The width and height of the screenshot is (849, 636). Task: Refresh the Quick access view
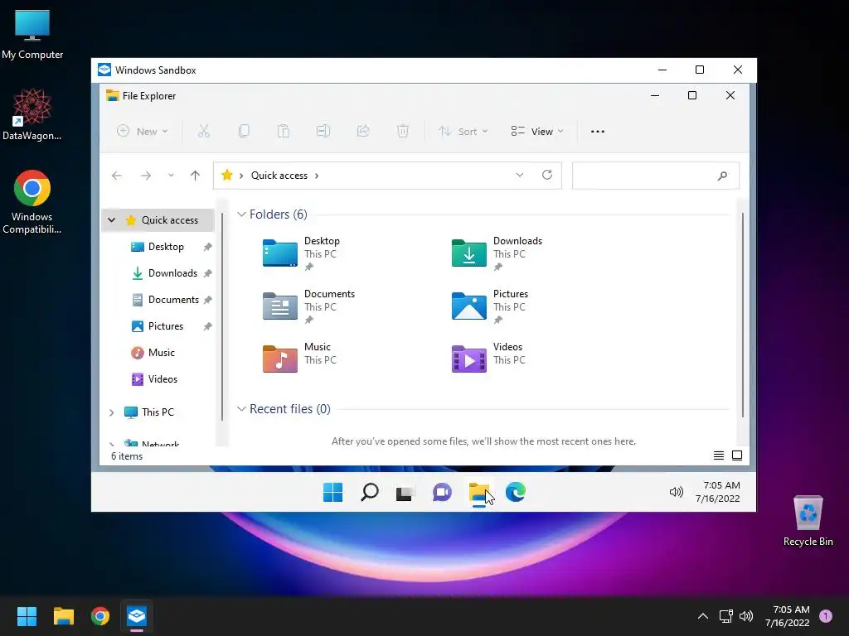pyautogui.click(x=547, y=175)
